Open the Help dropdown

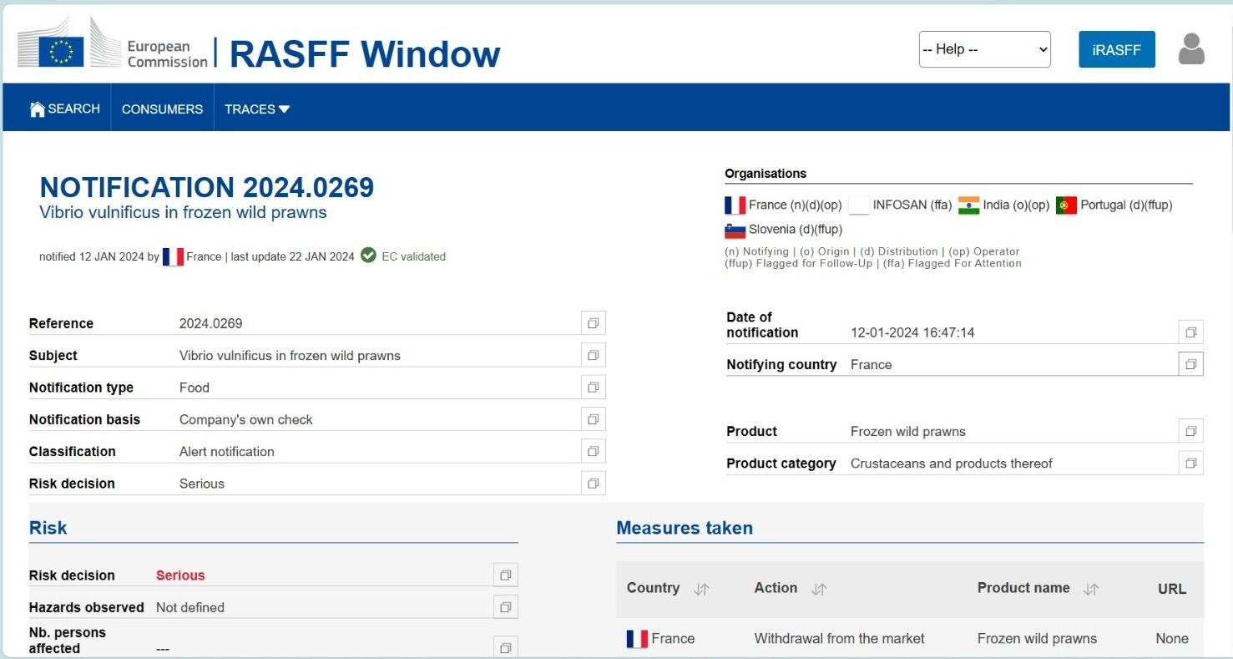(984, 49)
